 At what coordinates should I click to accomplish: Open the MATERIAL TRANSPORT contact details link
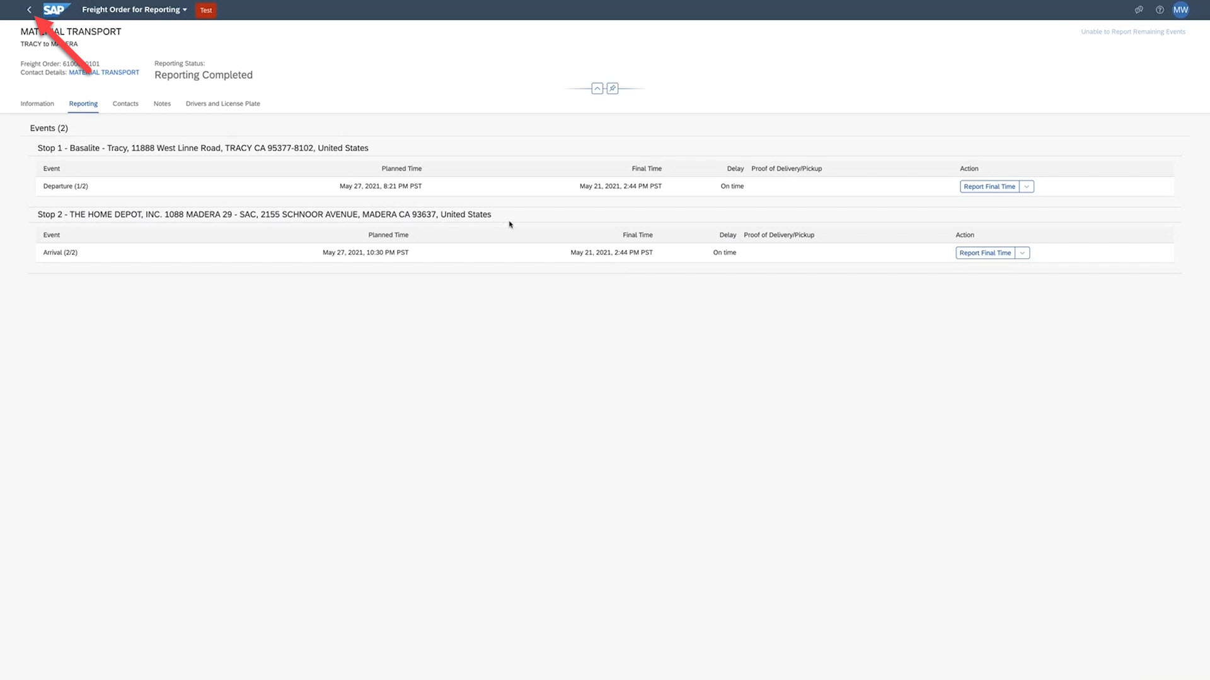point(104,72)
